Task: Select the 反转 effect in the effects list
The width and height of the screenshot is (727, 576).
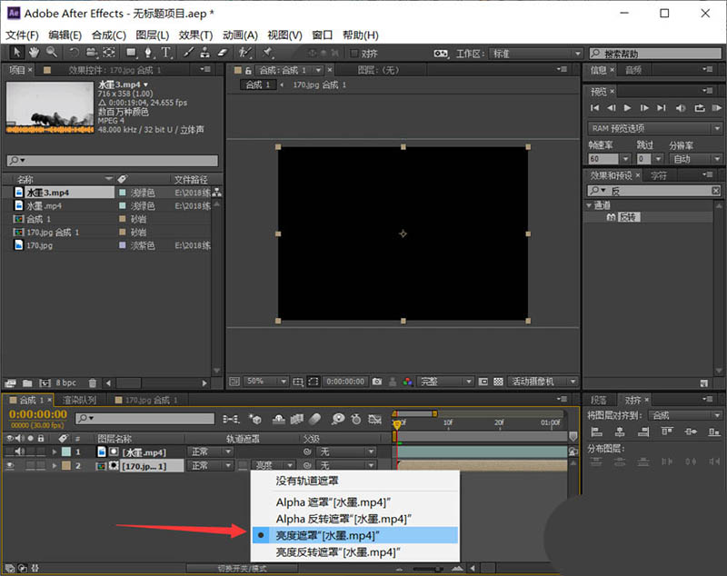Action: [x=628, y=218]
